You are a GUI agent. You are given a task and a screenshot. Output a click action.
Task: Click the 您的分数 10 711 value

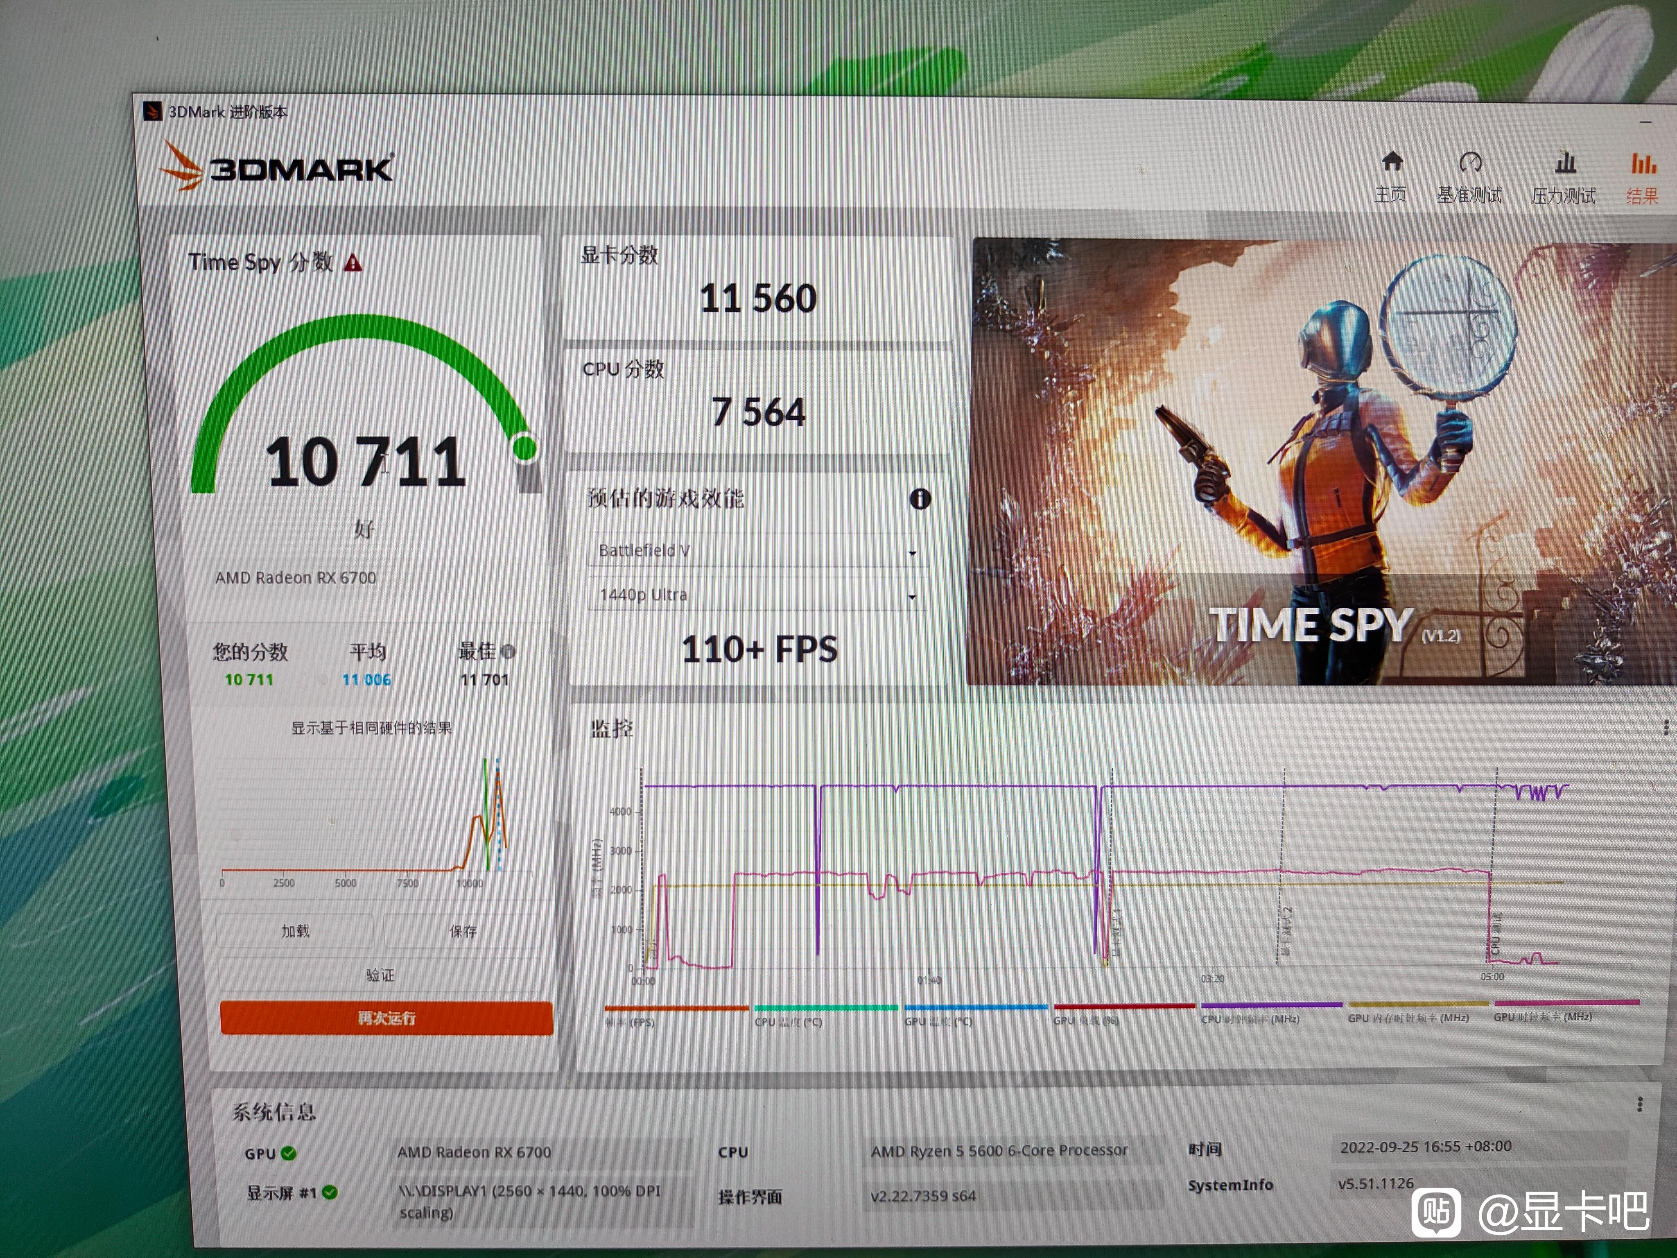pyautogui.click(x=249, y=679)
